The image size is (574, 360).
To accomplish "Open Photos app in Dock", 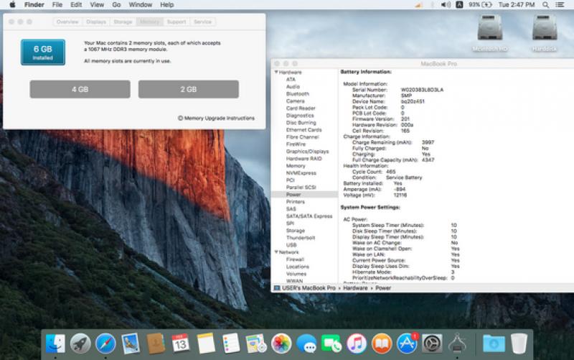I will (x=281, y=343).
